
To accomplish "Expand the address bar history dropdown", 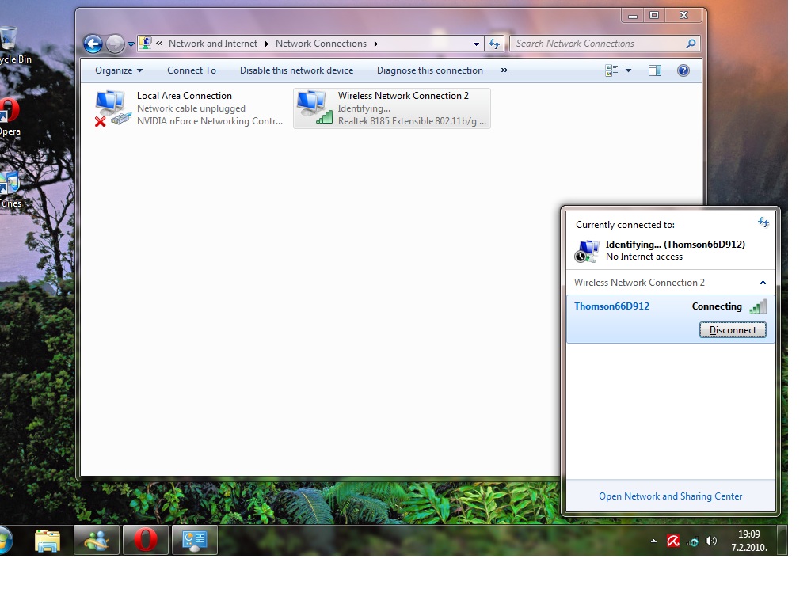I will (x=476, y=44).
